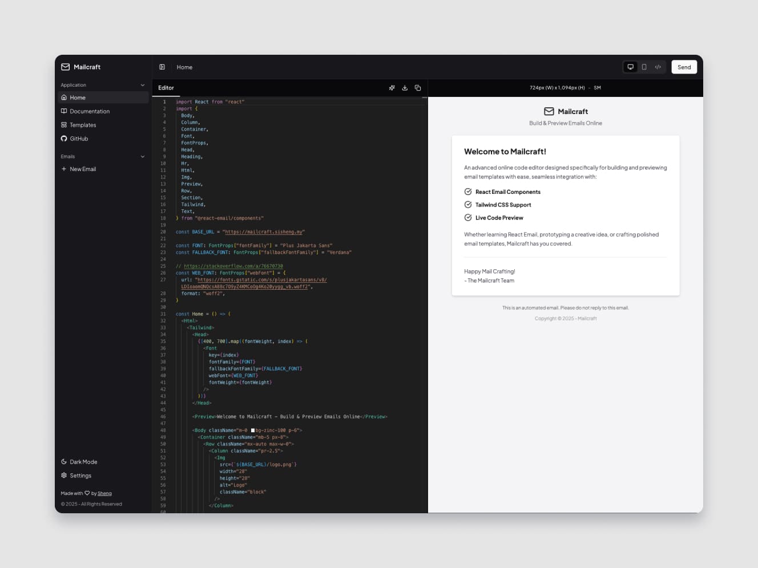Open Templates in the sidebar
The width and height of the screenshot is (758, 568).
click(83, 125)
